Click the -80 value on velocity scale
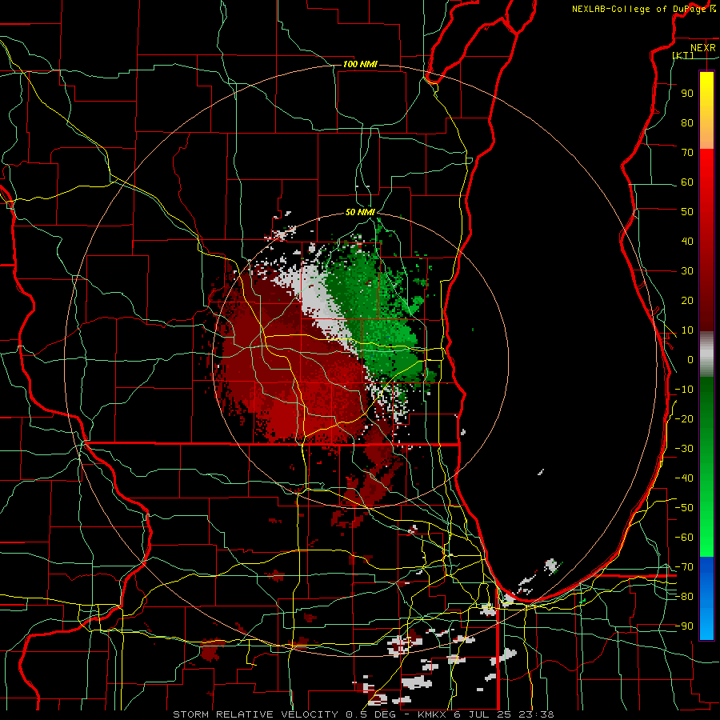The height and width of the screenshot is (720, 720). click(684, 597)
